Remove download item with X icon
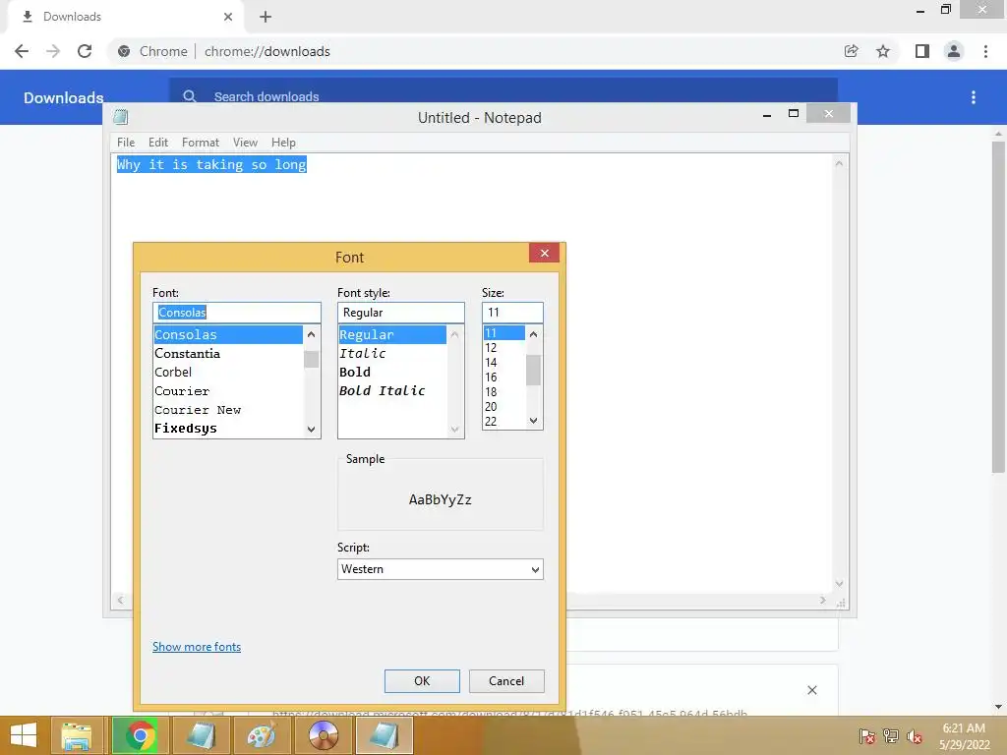Image resolution: width=1007 pixels, height=755 pixels. [x=811, y=690]
